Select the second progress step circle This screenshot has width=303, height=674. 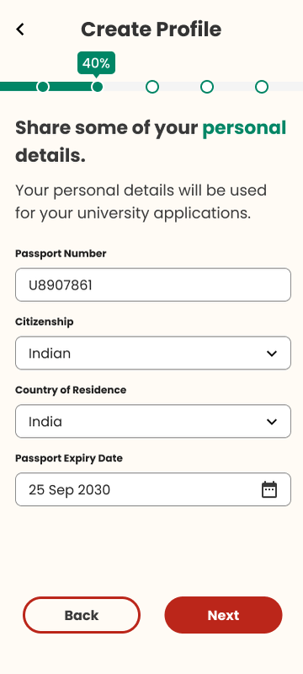click(98, 87)
